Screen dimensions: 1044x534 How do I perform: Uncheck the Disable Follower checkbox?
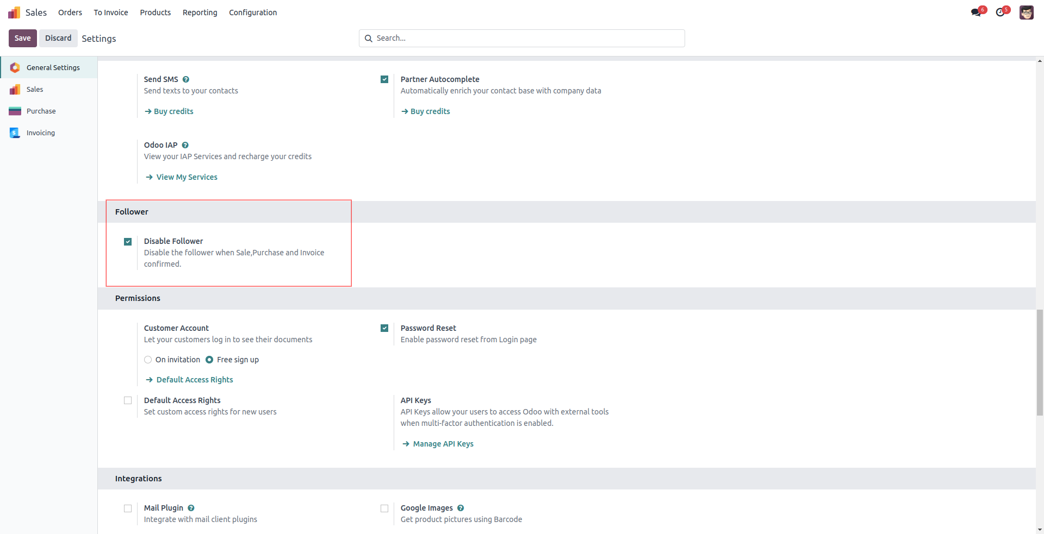tap(128, 242)
